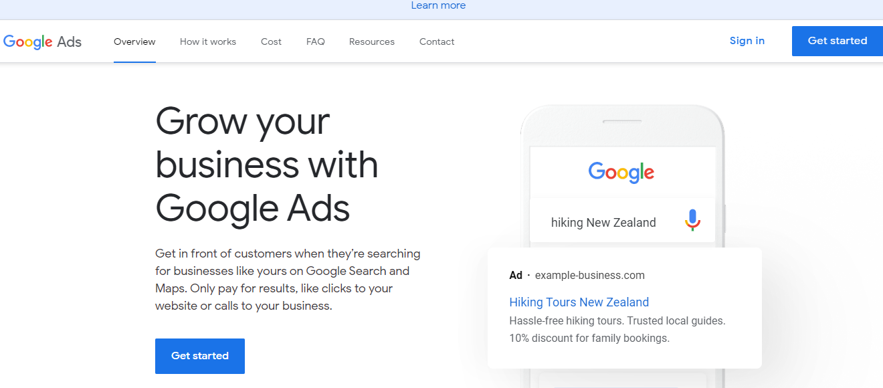
Task: Open the Hiking Tours New Zealand ad link
Action: [x=579, y=302]
